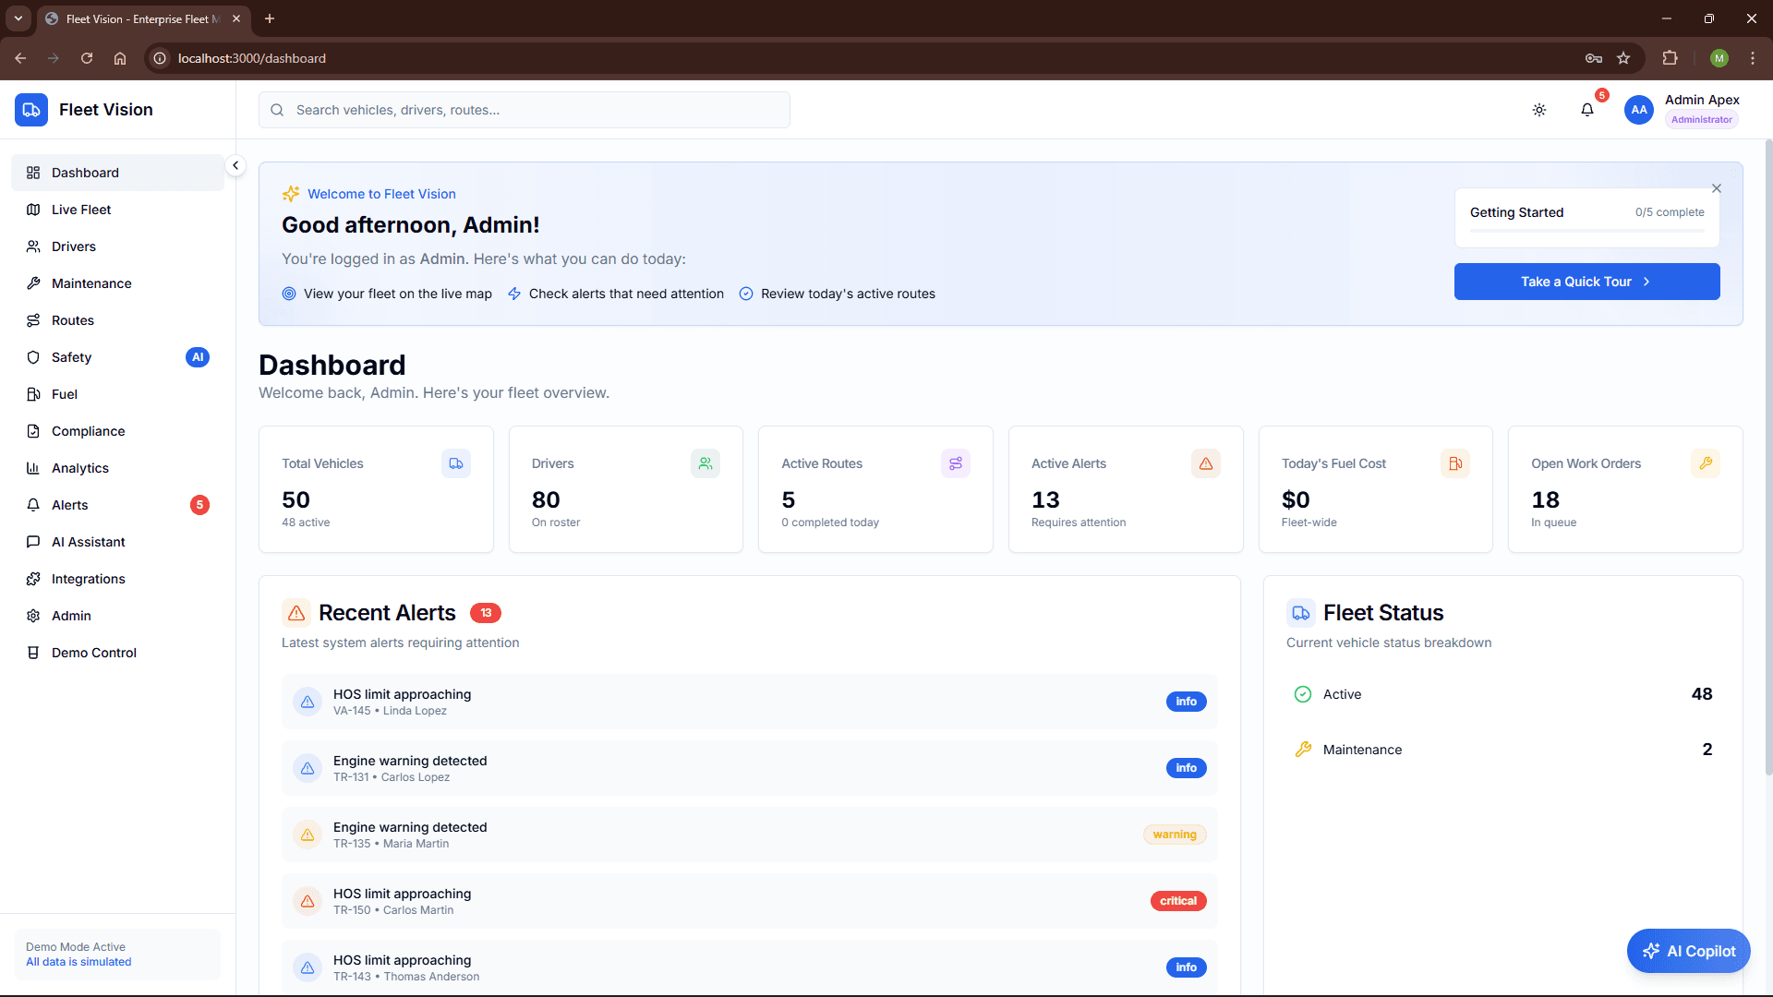The height and width of the screenshot is (997, 1773).
Task: Switch to the Safety tab with AI badge
Action: (x=70, y=357)
